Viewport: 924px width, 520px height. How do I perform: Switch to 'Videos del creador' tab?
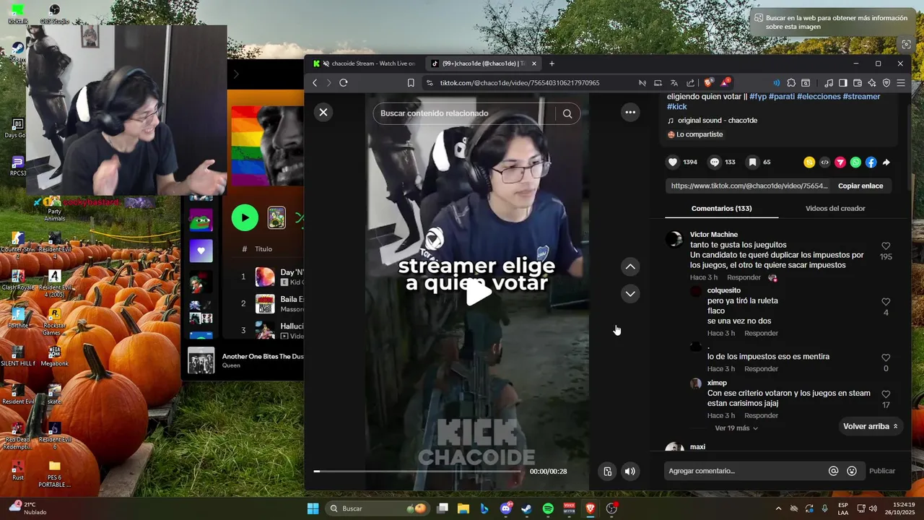(835, 208)
